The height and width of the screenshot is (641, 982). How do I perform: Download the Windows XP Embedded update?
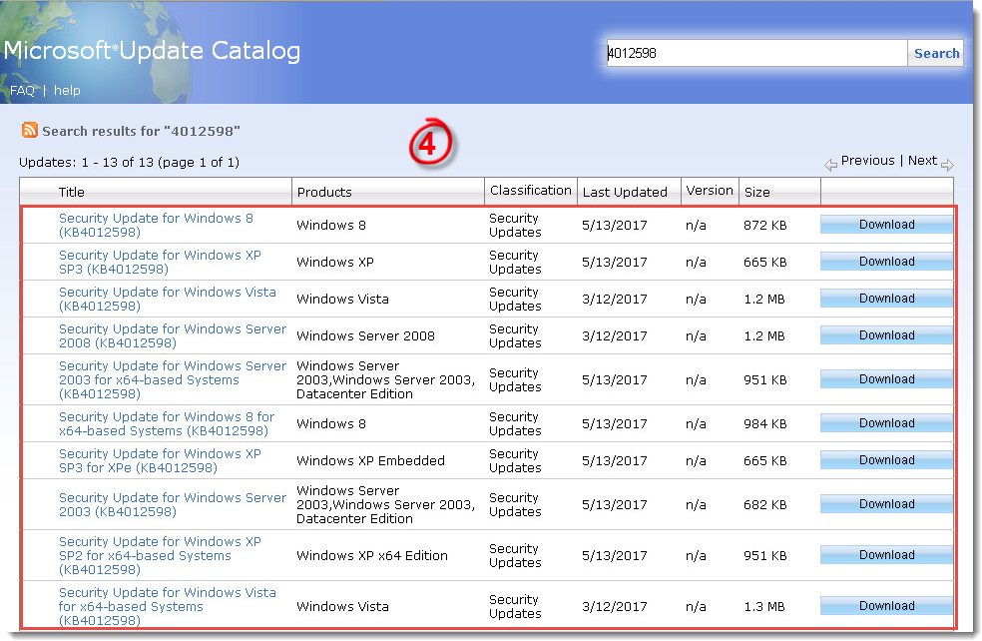click(x=886, y=460)
